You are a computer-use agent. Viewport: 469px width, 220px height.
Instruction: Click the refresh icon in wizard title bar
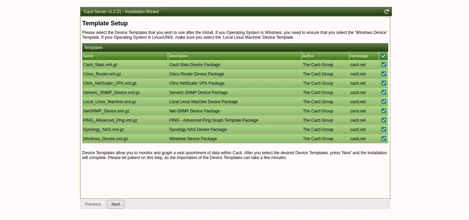[386, 12]
